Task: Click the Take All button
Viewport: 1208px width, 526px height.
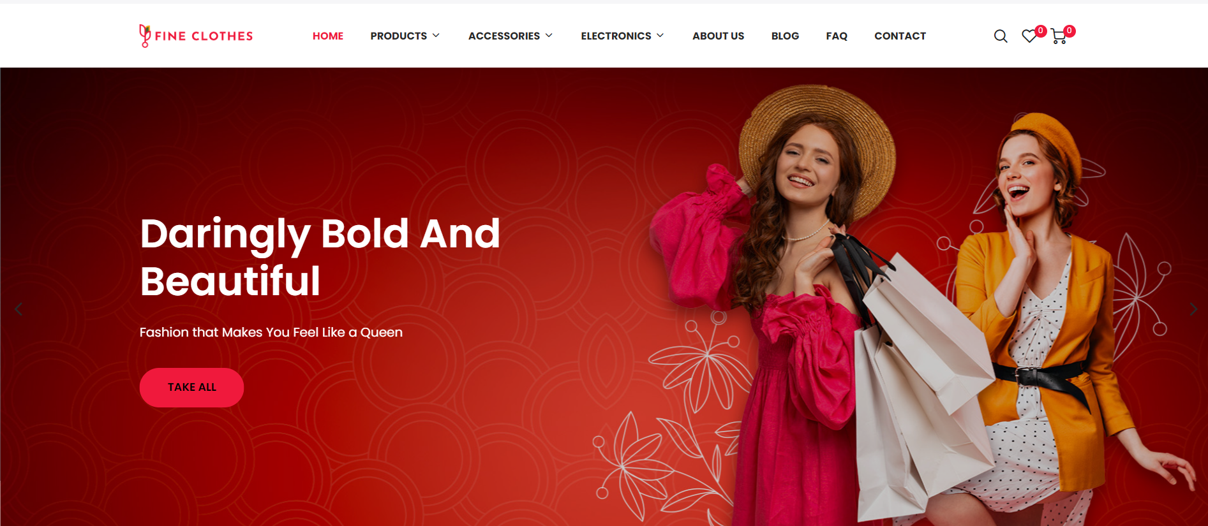Action: pyautogui.click(x=191, y=388)
